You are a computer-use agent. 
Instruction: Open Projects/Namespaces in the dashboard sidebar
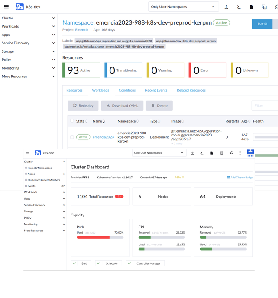(x=40, y=168)
